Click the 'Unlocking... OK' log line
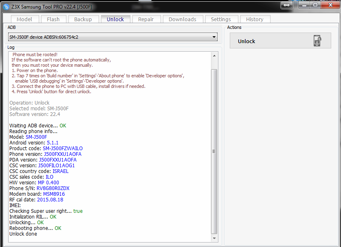 click(26, 223)
